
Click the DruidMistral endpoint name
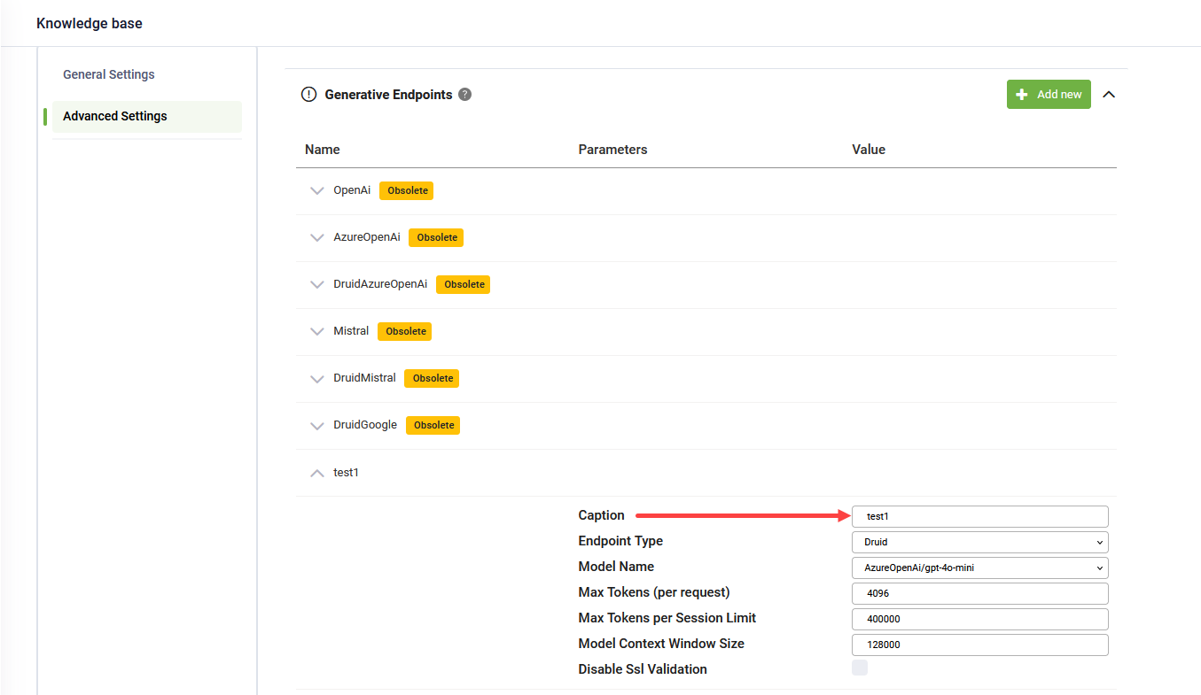click(364, 378)
